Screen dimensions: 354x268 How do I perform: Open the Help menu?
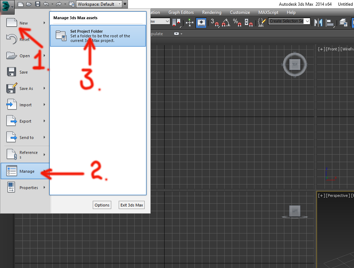[x=291, y=12]
